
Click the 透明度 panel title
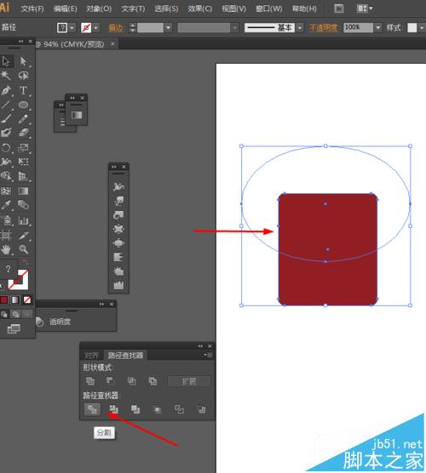(x=60, y=322)
